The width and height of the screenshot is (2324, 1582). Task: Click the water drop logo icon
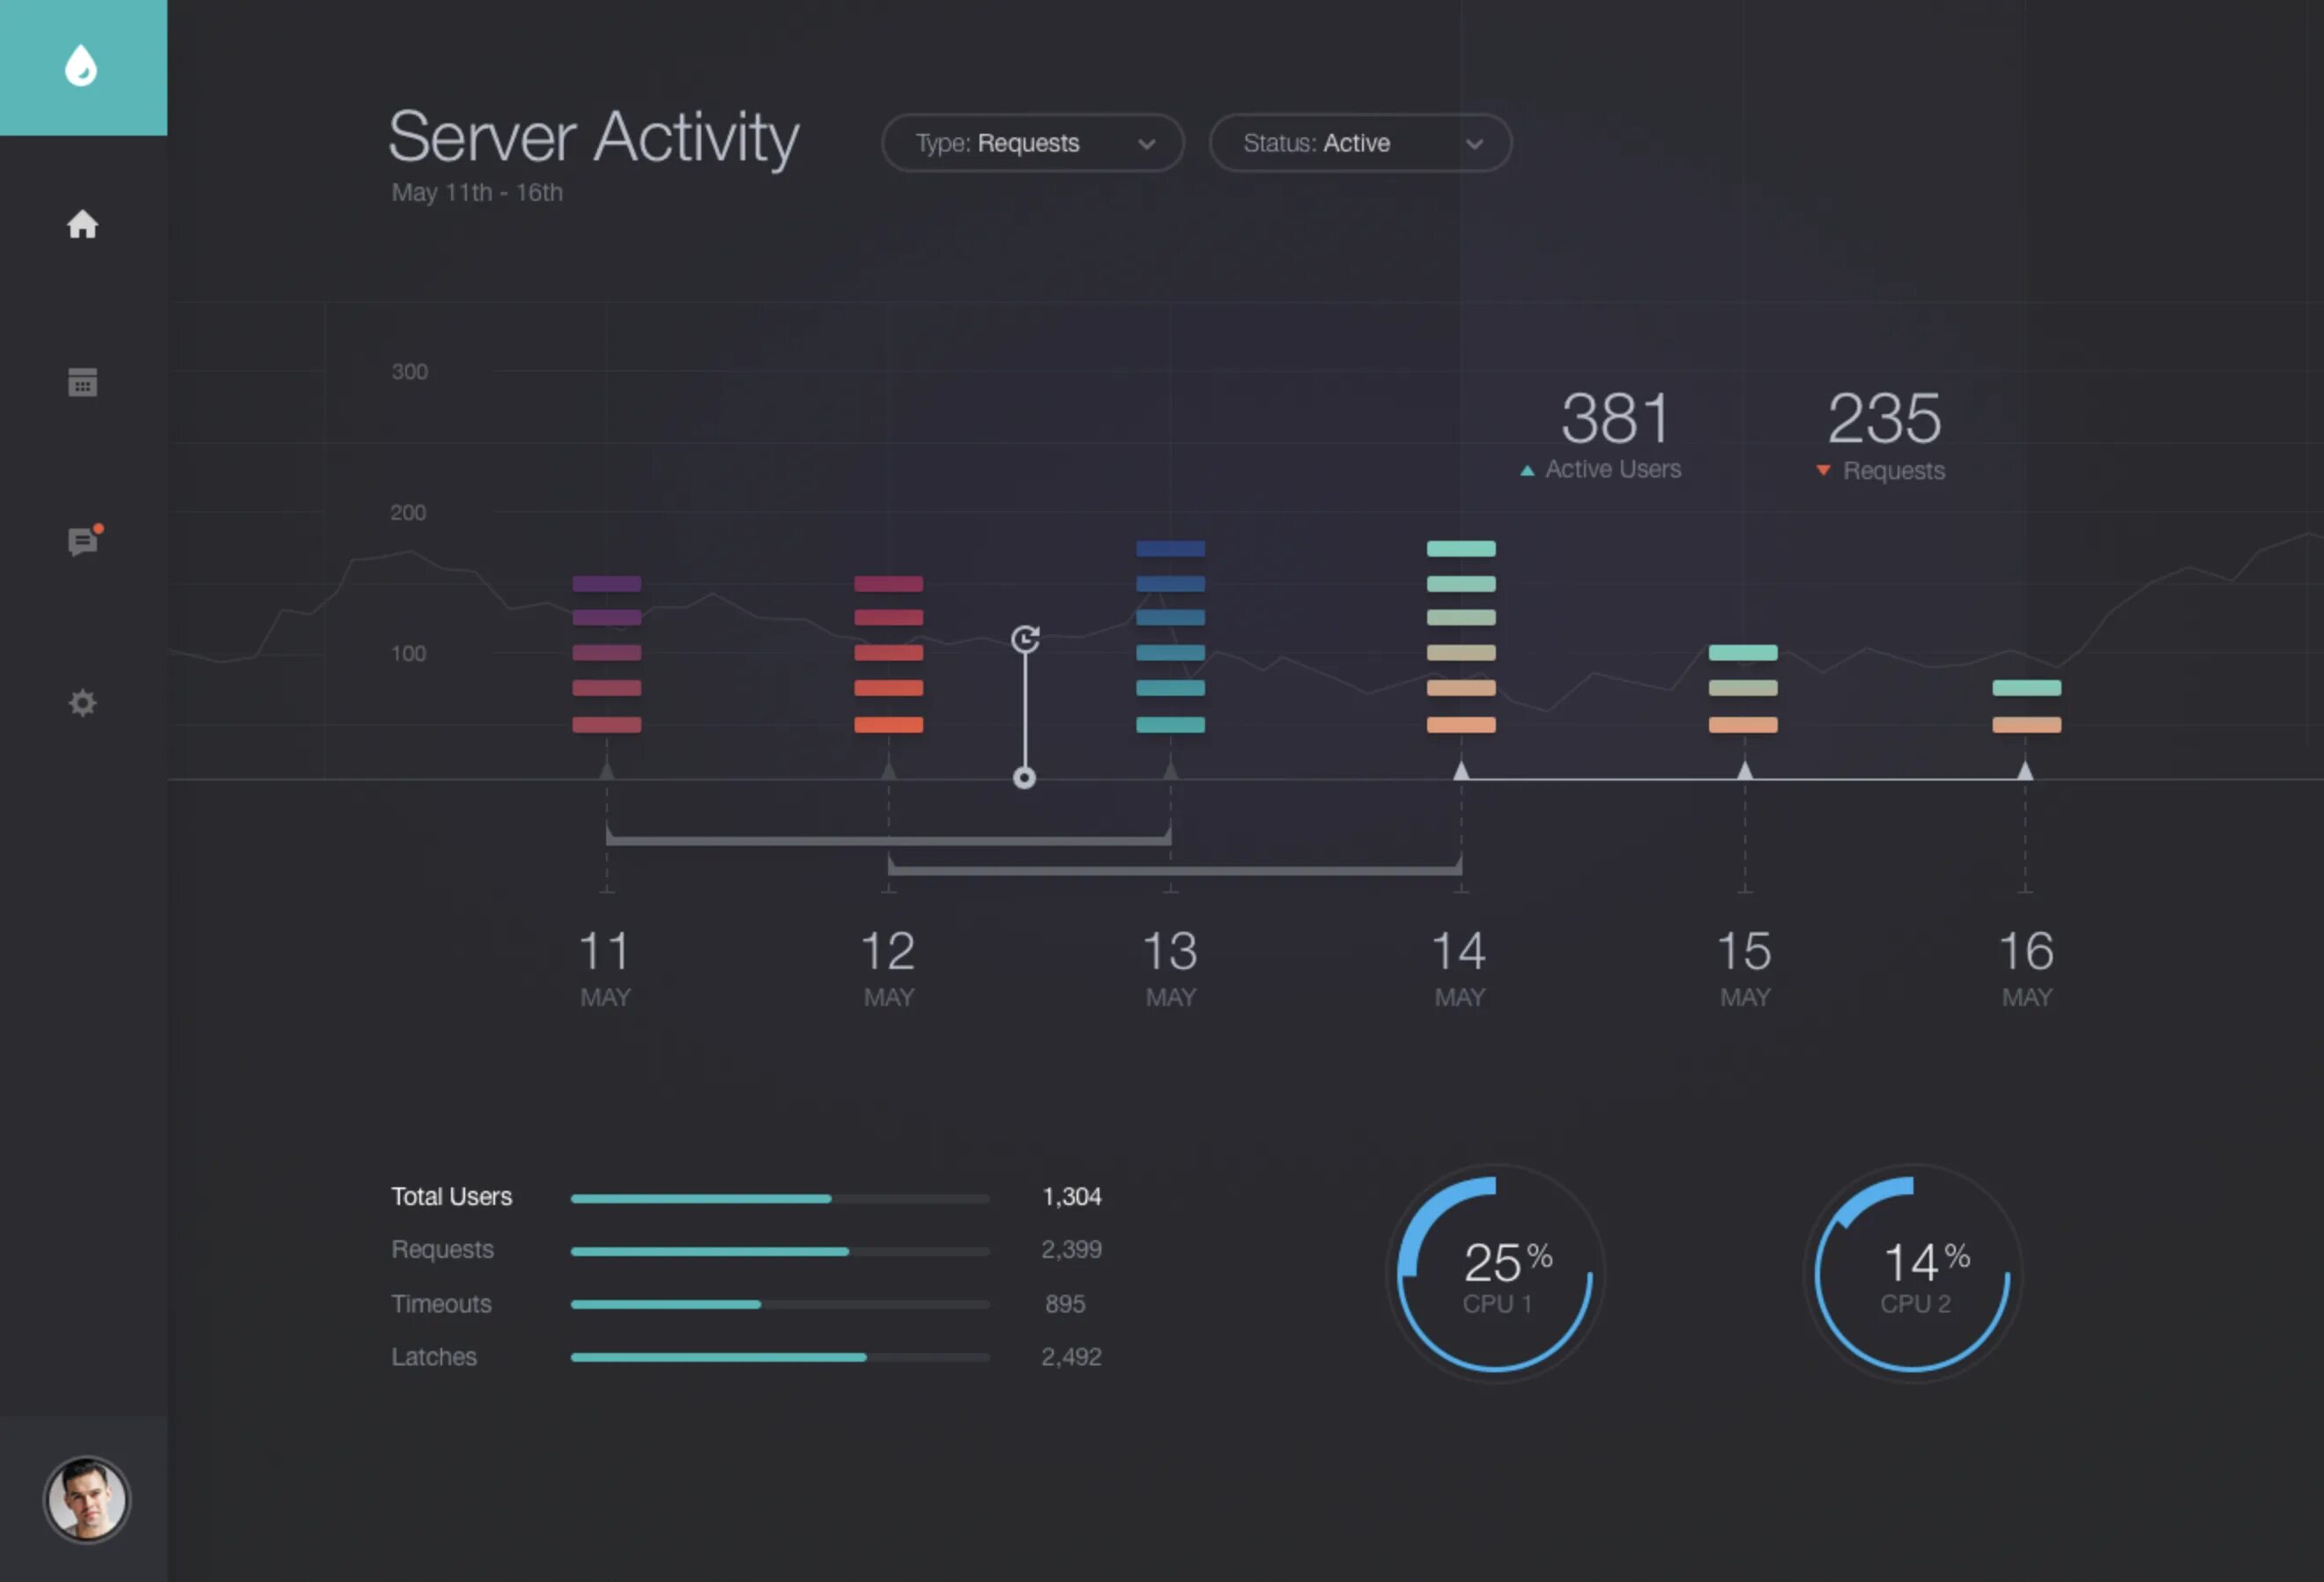coord(81,66)
